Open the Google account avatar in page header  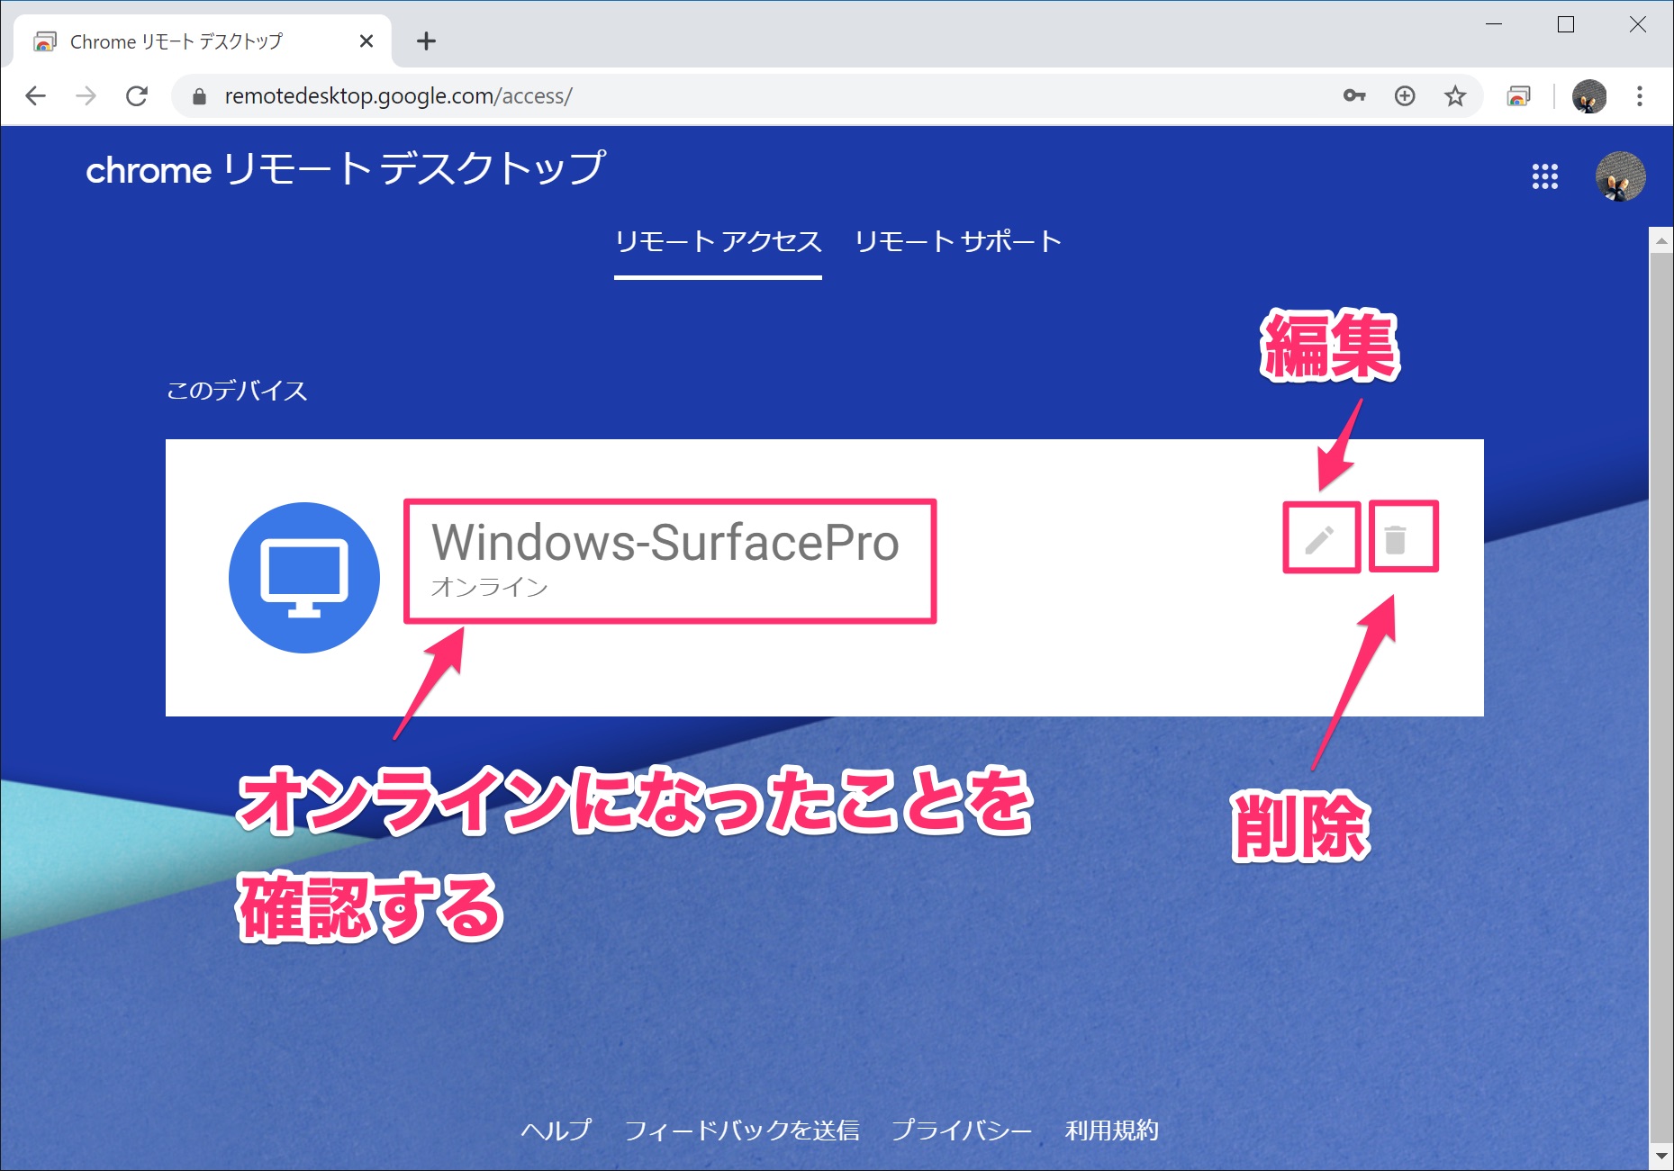pos(1620,176)
